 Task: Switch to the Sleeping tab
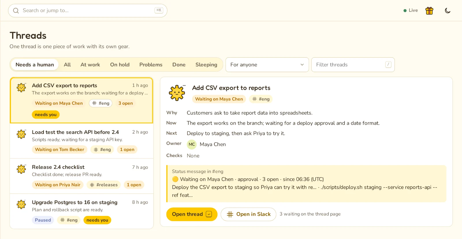click(206, 65)
